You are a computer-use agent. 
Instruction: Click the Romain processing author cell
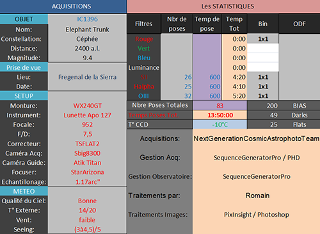pyautogui.click(x=257, y=196)
